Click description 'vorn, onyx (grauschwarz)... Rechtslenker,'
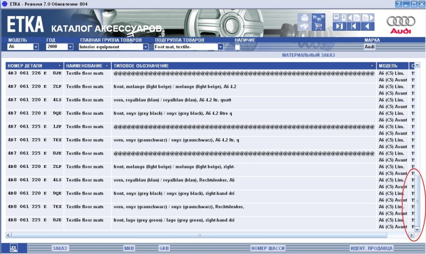426x254 pixels. pyautogui.click(x=178, y=207)
